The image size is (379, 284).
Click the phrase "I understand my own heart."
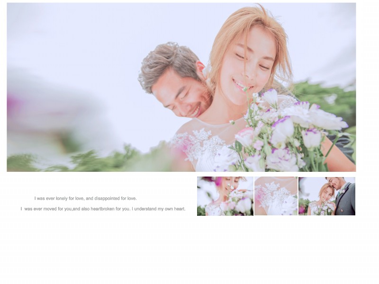[x=158, y=209]
